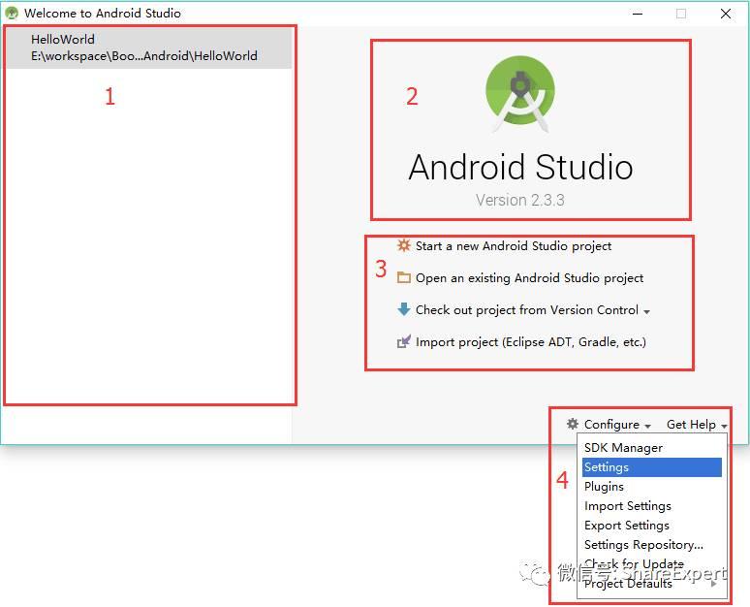The image size is (750, 607).
Task: Open the Get Help dropdown
Action: point(697,425)
